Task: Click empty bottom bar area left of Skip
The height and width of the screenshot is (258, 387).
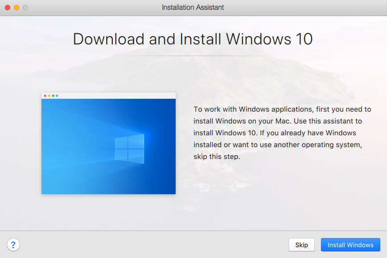Action: click(x=153, y=245)
